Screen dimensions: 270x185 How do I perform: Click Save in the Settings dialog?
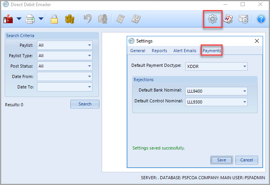[221, 160]
